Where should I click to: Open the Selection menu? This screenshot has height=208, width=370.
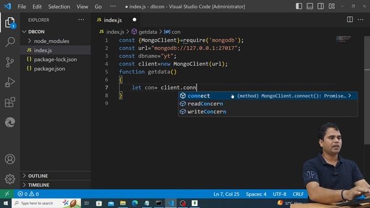tap(59, 6)
